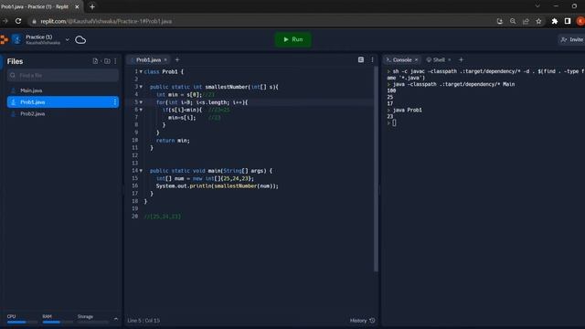This screenshot has height=329, width=585.
Task: Collapse main method fold arrow line 14
Action: [x=141, y=171]
